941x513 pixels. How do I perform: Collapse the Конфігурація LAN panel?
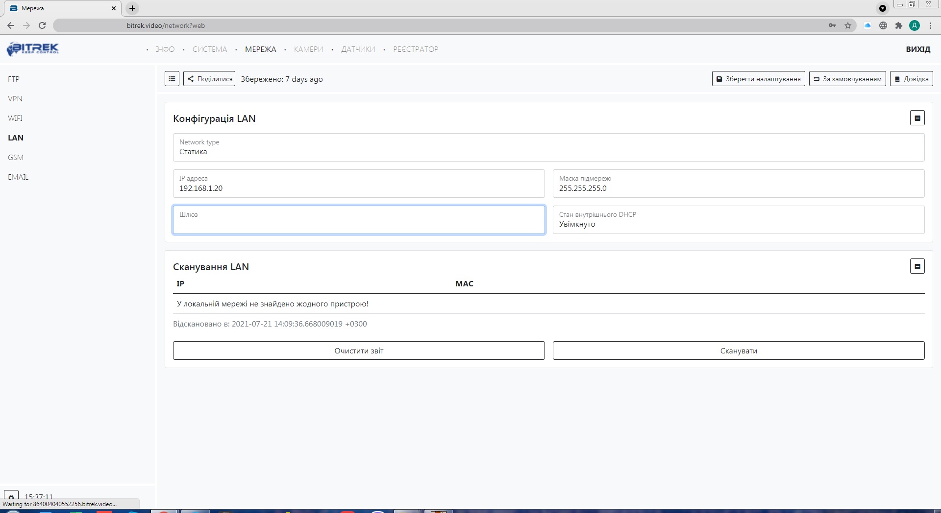(x=917, y=118)
